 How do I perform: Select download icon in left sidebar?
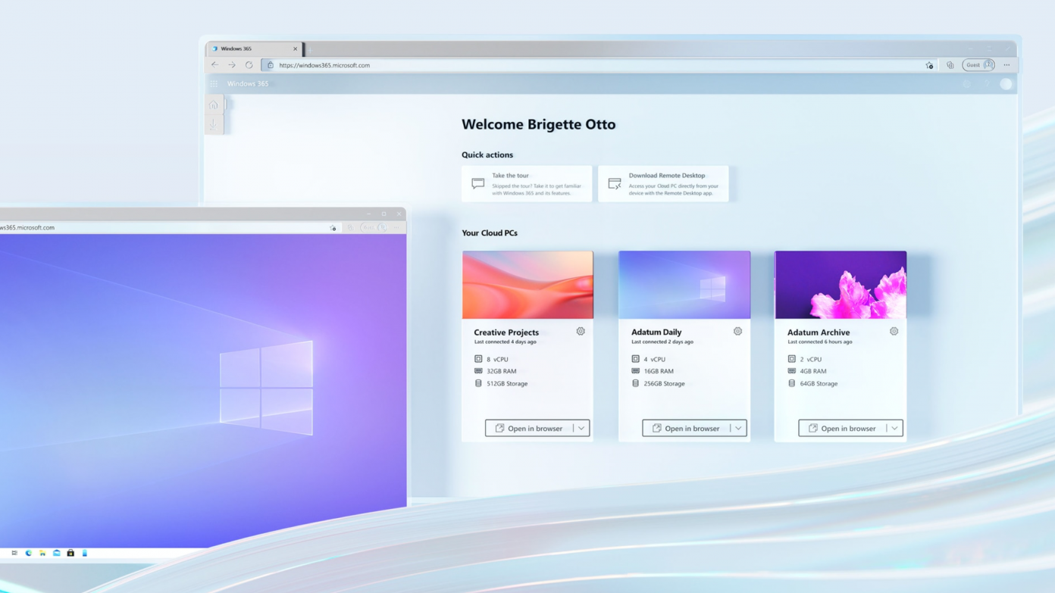pyautogui.click(x=214, y=124)
